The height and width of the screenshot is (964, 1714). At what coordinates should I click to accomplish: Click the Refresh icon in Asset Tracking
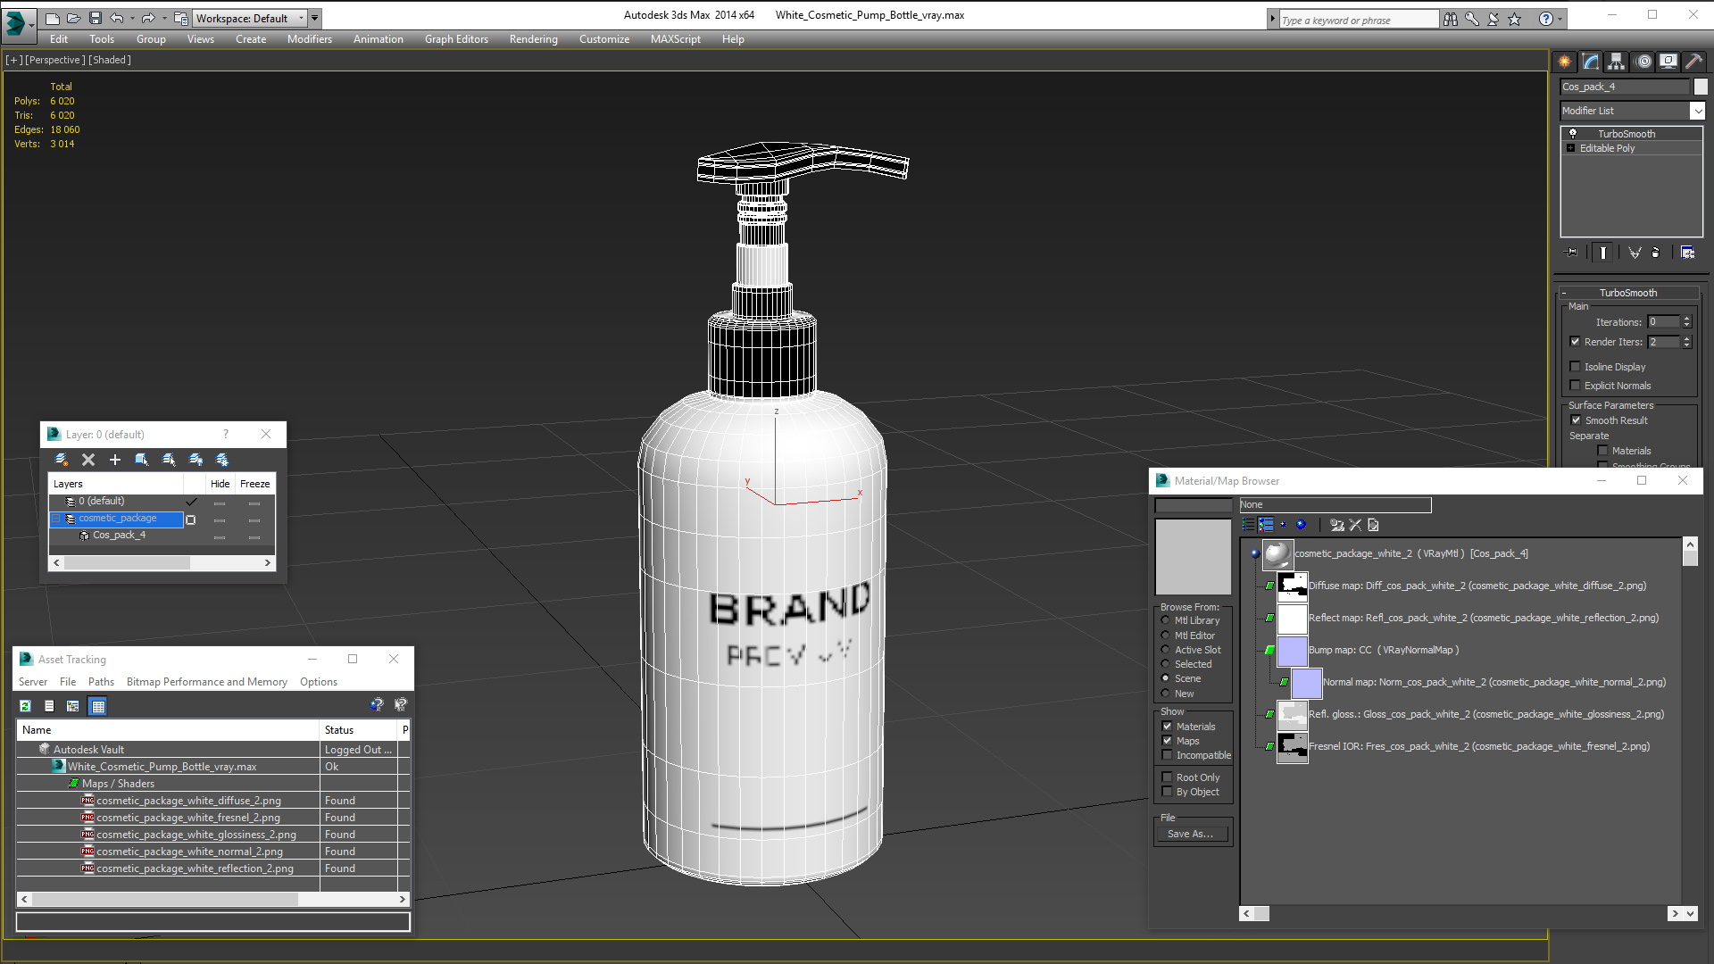[25, 706]
